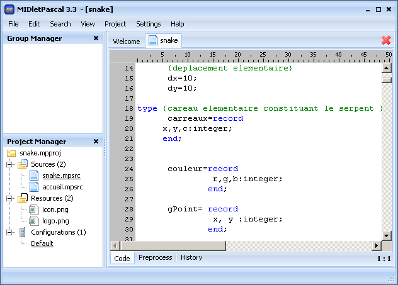Open the History tab
Viewport: 398px width, 285px height.
tap(191, 257)
